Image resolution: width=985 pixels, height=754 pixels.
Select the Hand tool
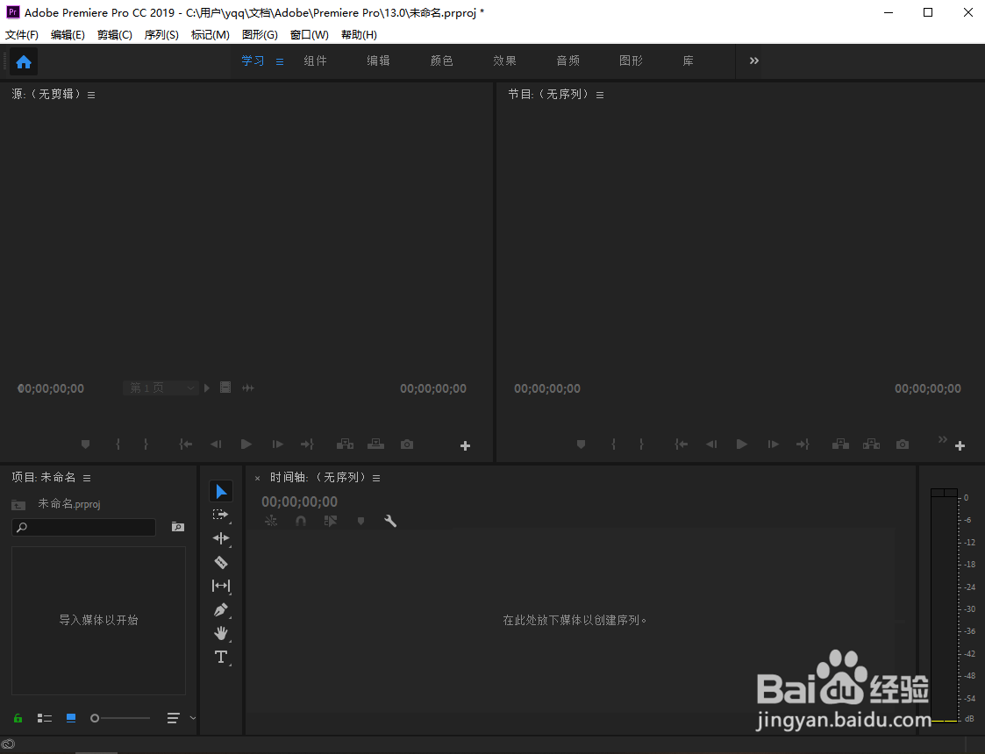click(x=220, y=633)
